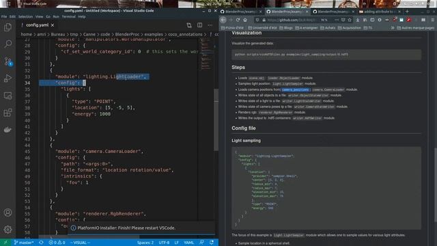Image resolution: width=437 pixels, height=246 pixels.
Task: Open the Edit menu
Action: click(x=12, y=16)
